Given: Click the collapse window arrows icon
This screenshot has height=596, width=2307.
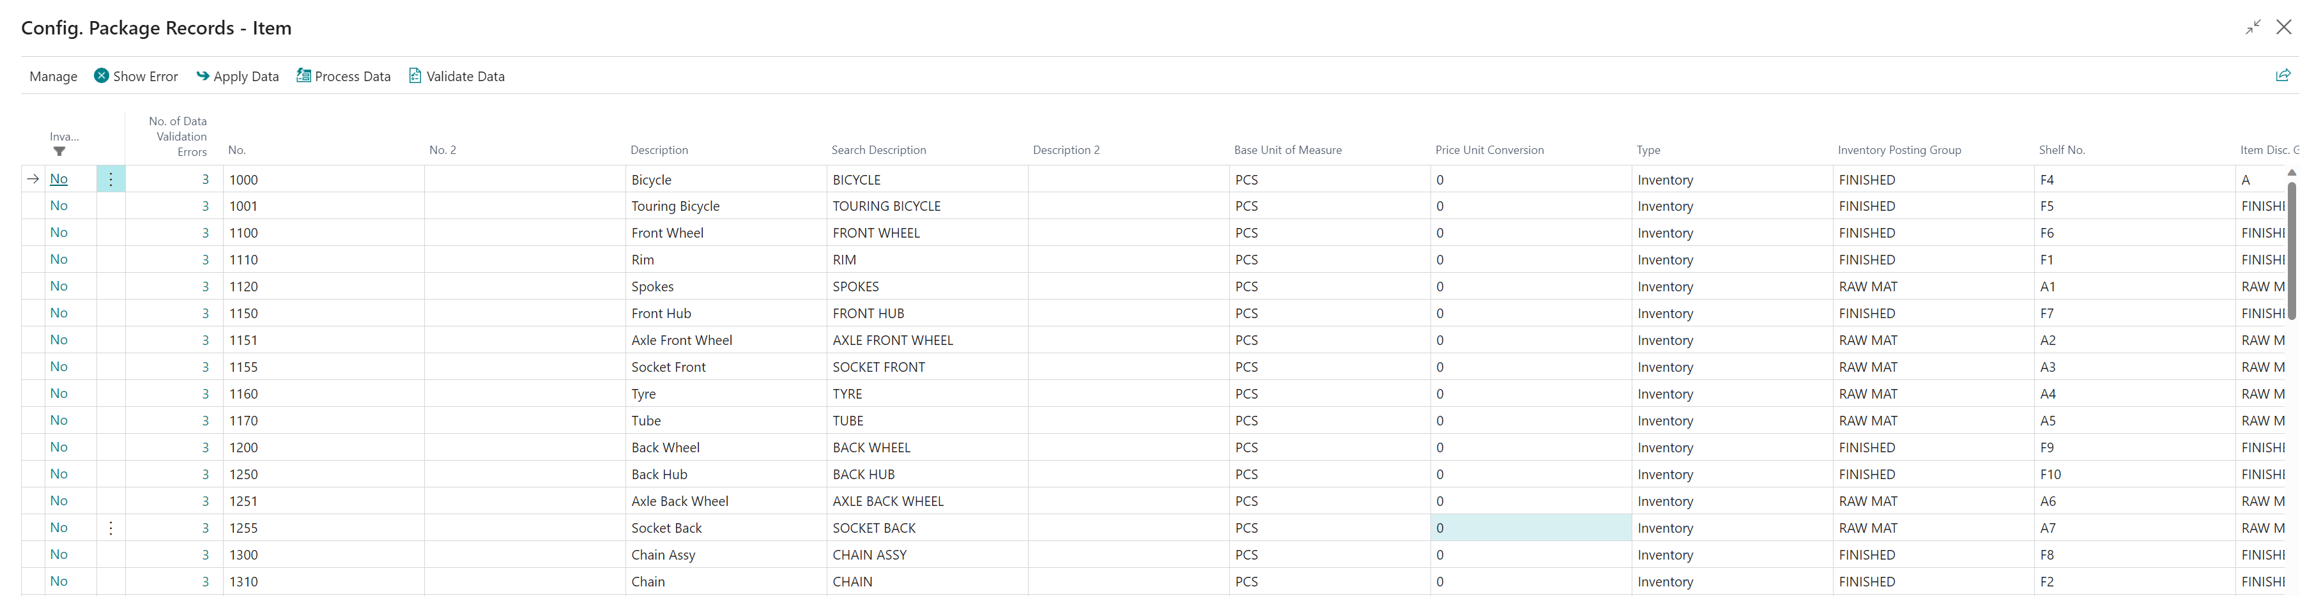Looking at the screenshot, I should 2252,27.
